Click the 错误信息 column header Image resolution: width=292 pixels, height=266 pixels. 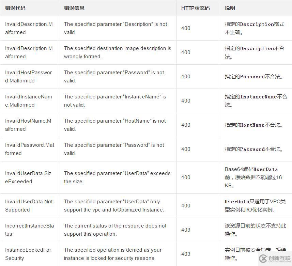coord(74,8)
